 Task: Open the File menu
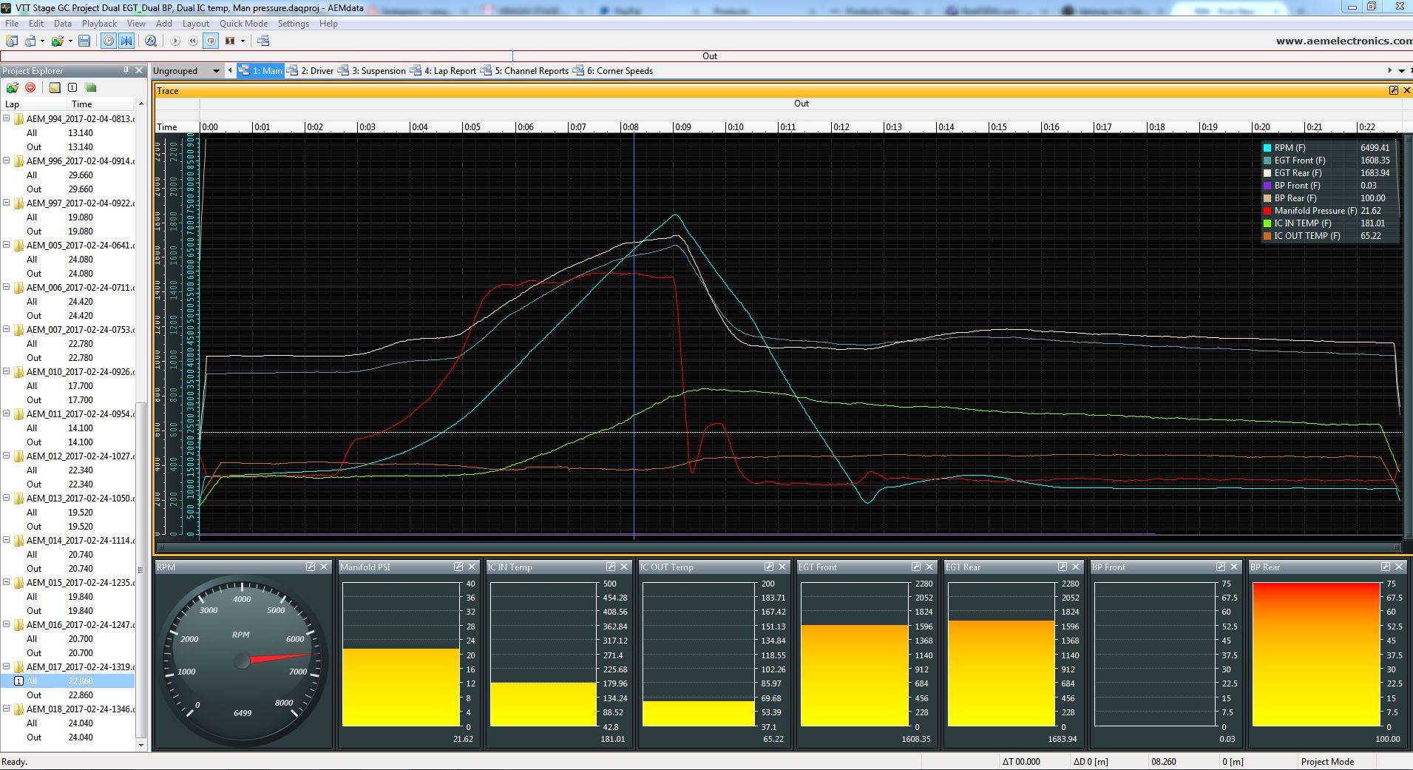(12, 24)
